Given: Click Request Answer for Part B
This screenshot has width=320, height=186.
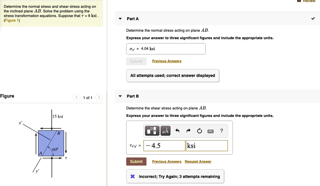Looking at the screenshot, I should pyautogui.click(x=198, y=161).
